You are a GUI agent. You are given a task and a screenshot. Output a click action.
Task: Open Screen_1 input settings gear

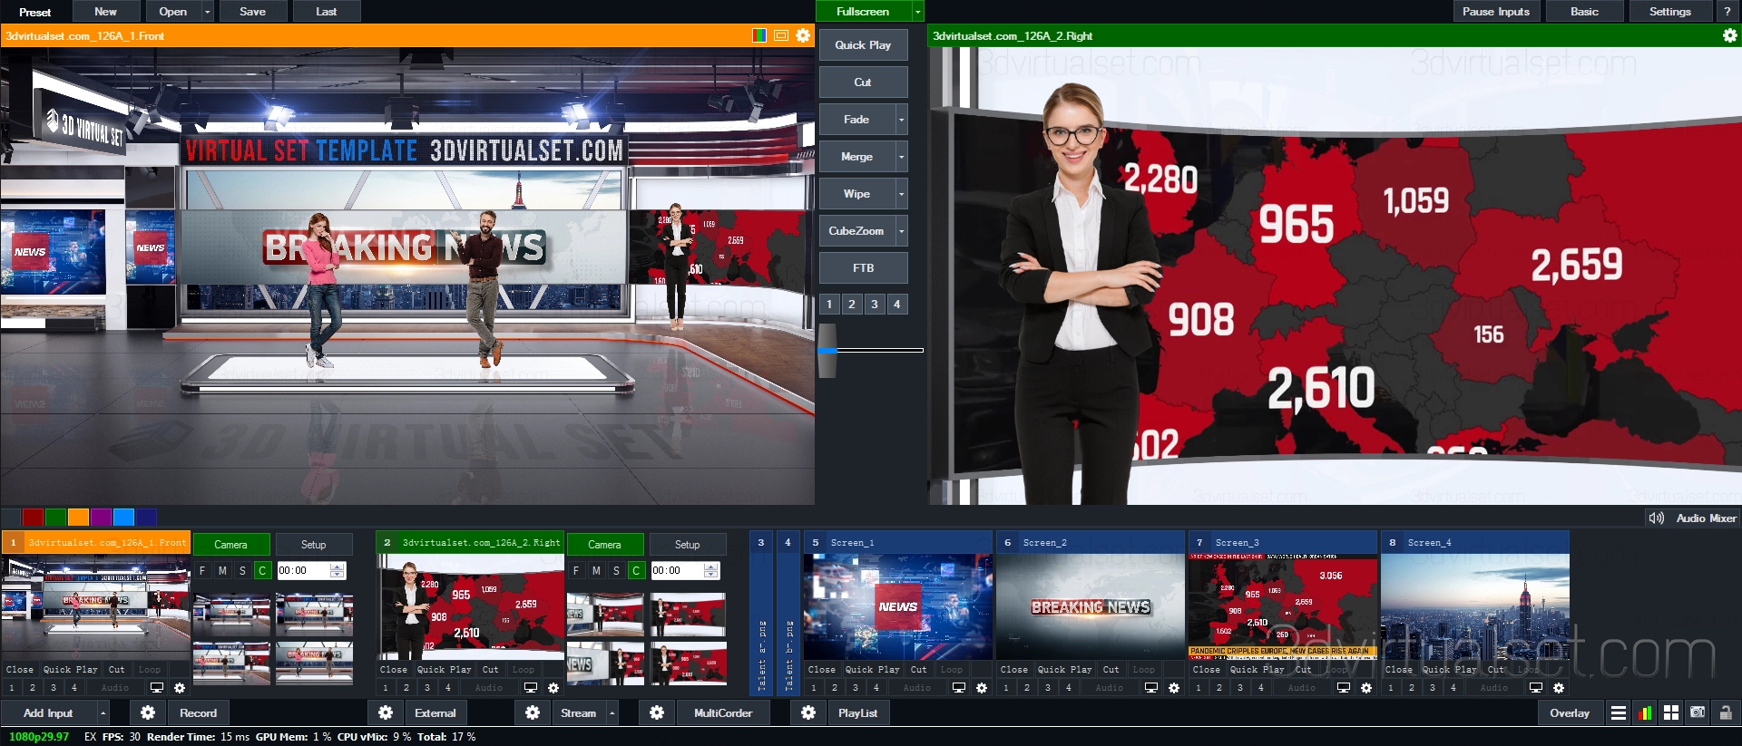pyautogui.click(x=982, y=688)
